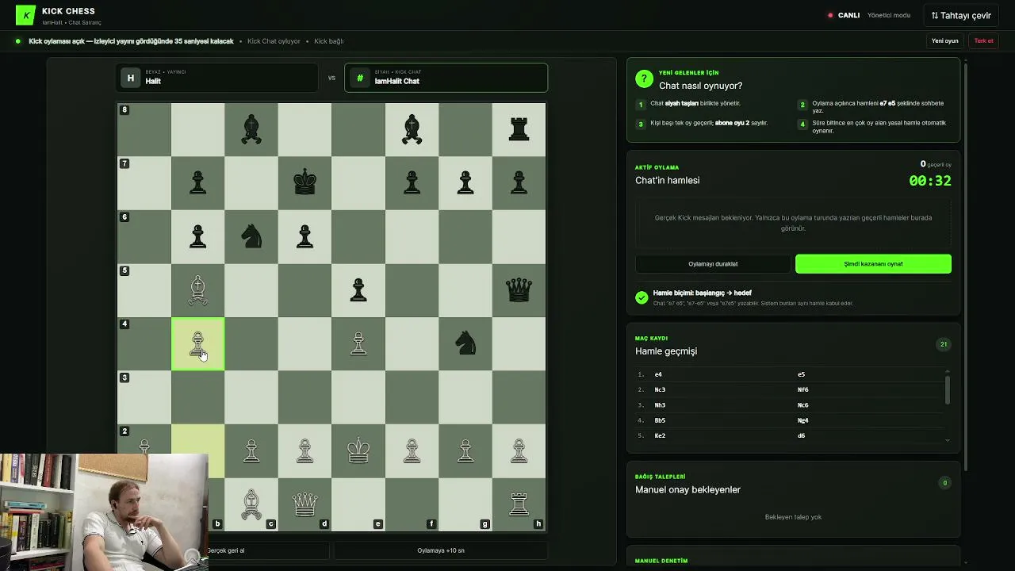Select the black queen on h5
Viewport: 1015px width, 571px height.
click(519, 290)
